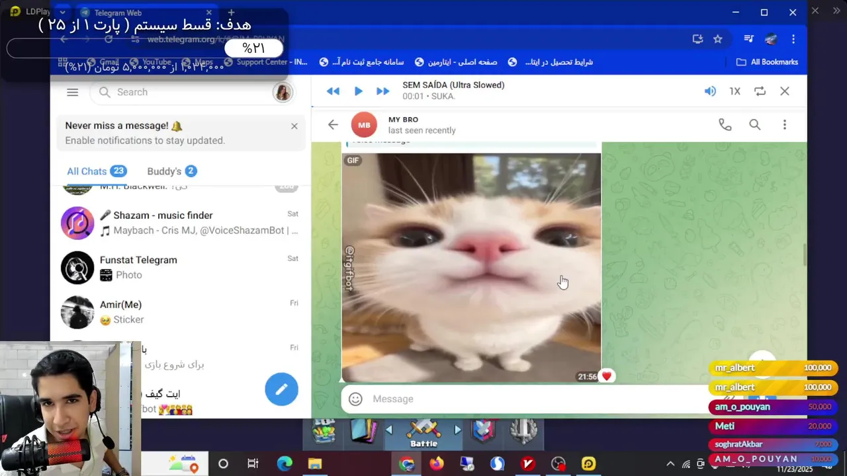Click the Funstat Telegram avatar
This screenshot has height=476, width=847.
click(x=77, y=267)
